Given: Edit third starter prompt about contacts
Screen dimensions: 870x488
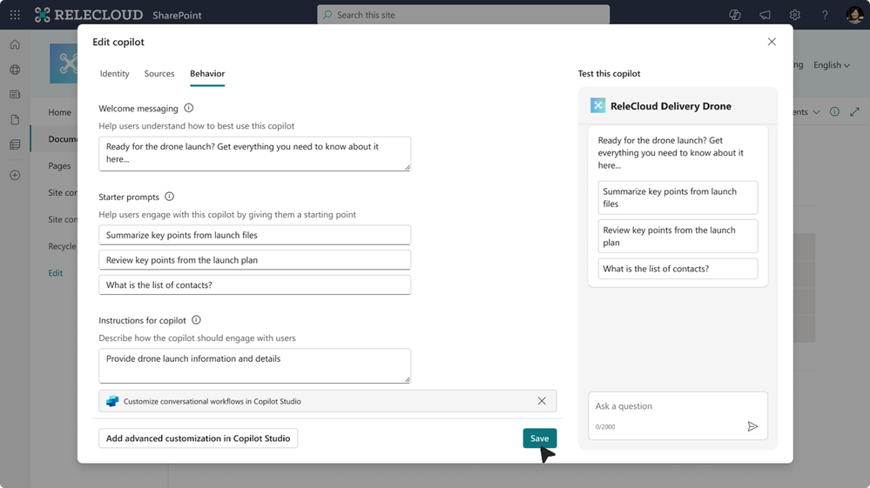Looking at the screenshot, I should [254, 284].
